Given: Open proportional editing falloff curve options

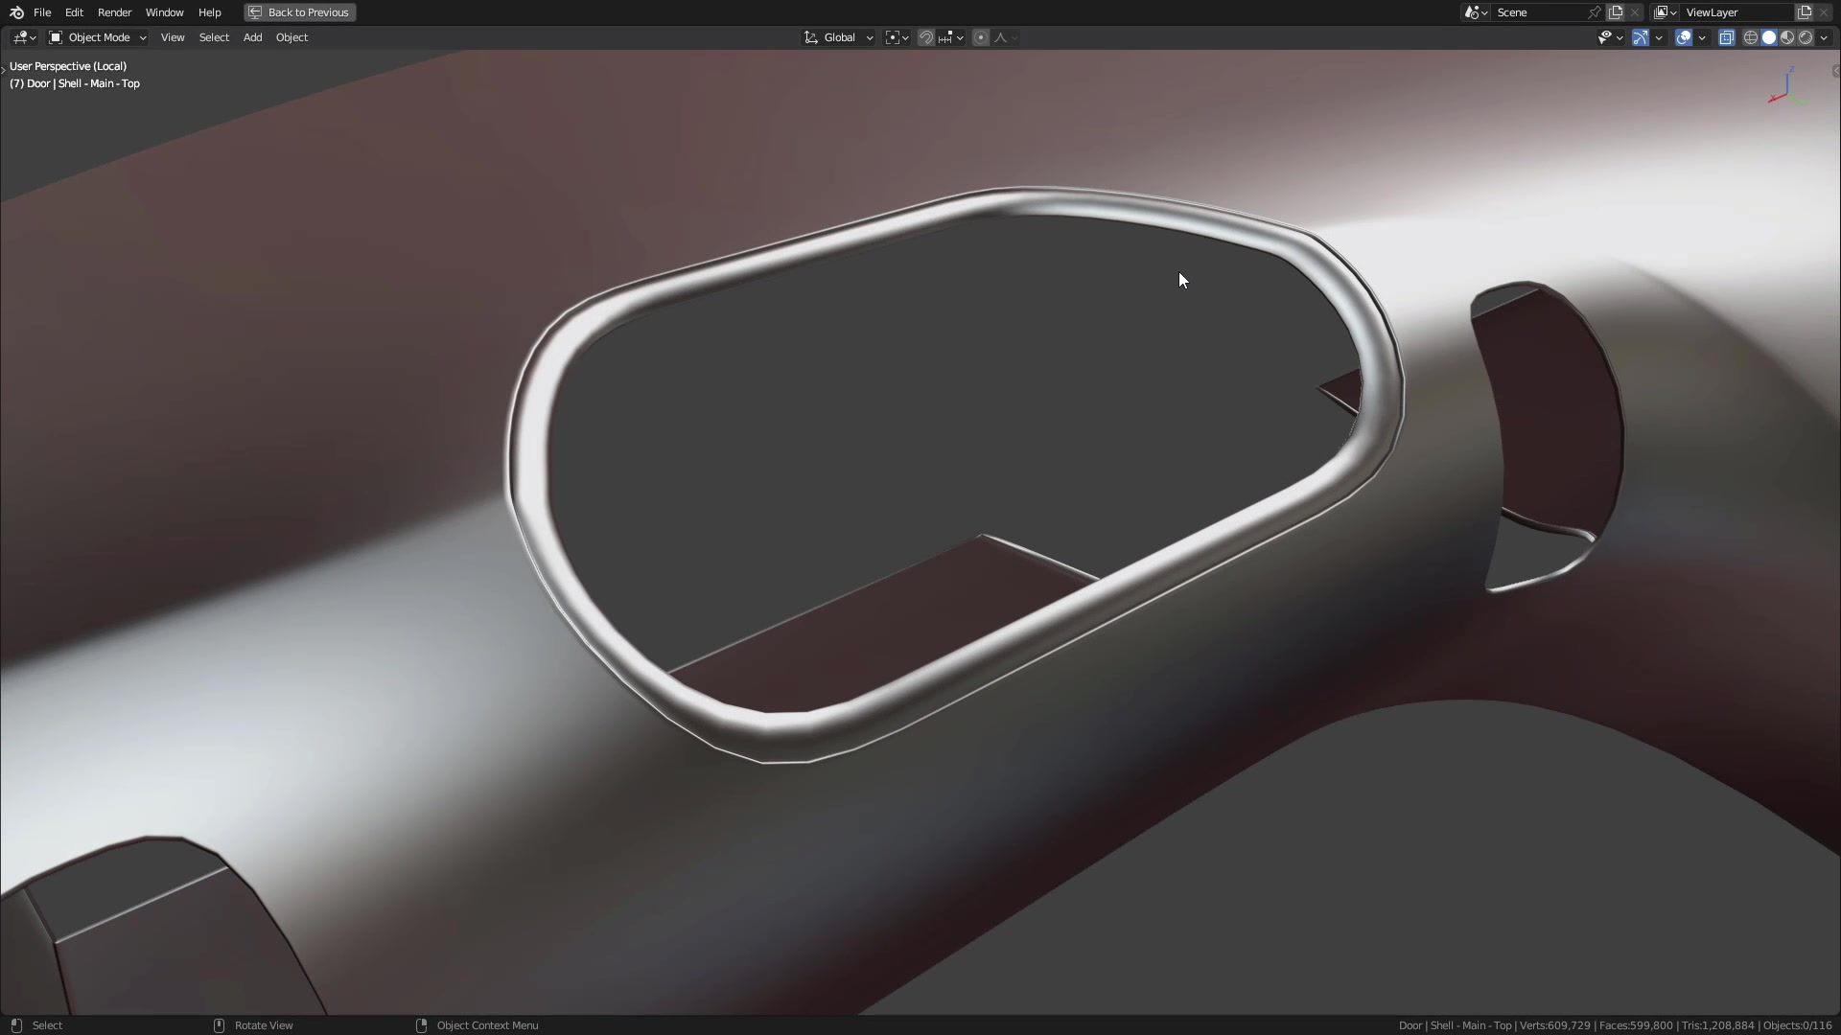Looking at the screenshot, I should pyautogui.click(x=1005, y=37).
